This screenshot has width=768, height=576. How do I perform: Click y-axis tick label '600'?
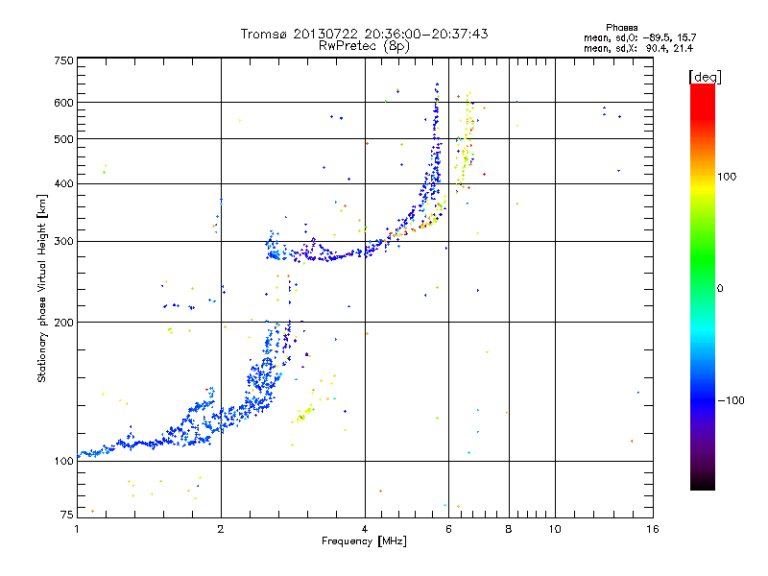tap(63, 103)
